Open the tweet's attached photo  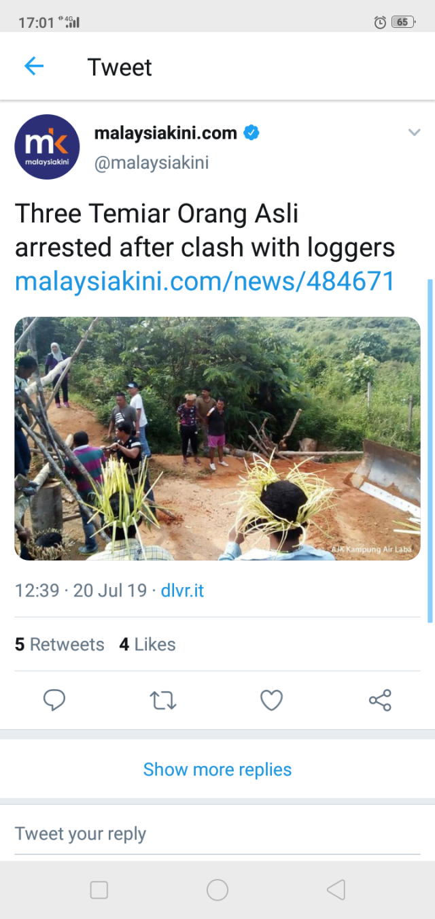click(x=217, y=439)
